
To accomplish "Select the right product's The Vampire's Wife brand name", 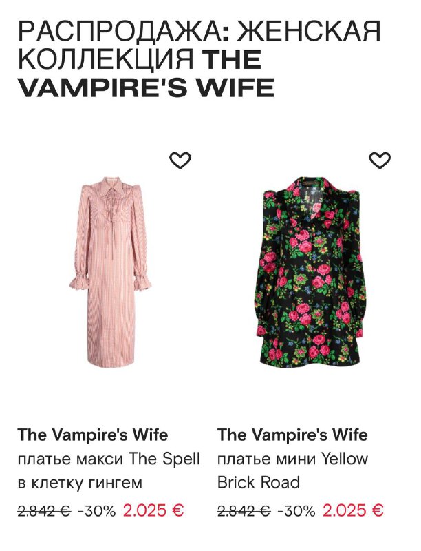I will tap(292, 435).
